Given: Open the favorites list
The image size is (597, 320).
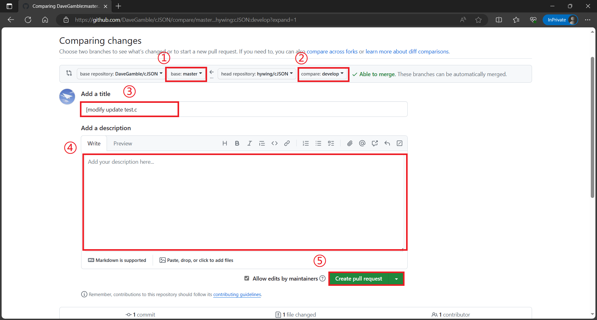Looking at the screenshot, I should [516, 20].
